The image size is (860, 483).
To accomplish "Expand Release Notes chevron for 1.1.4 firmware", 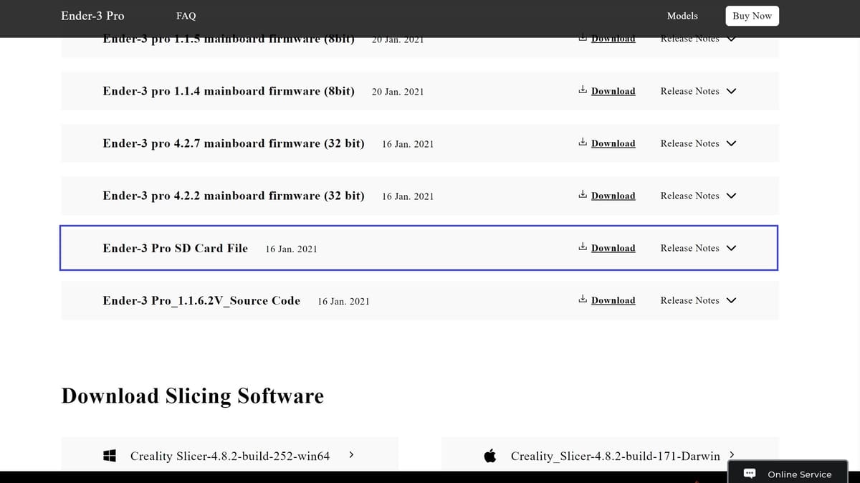I will (731, 91).
